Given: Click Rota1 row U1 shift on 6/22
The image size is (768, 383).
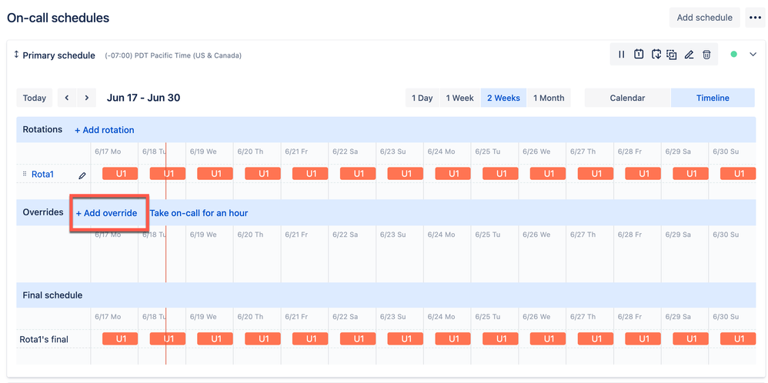Looking at the screenshot, I should 358,173.
